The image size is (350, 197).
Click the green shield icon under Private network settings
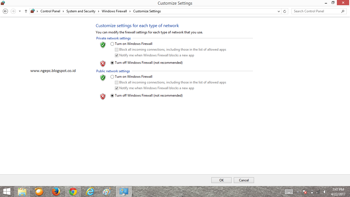[103, 45]
